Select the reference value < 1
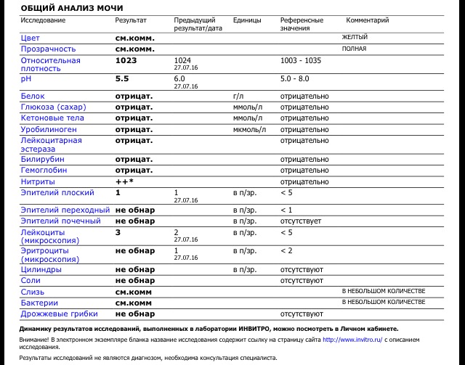 [286, 210]
